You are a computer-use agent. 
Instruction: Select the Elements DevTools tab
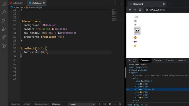coord(145,60)
